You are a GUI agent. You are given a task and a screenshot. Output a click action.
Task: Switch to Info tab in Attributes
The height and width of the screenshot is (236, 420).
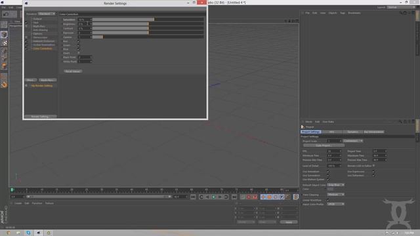(x=331, y=132)
